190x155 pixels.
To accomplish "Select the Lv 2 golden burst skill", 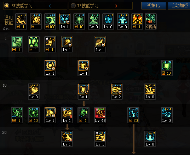I will click(116, 92).
